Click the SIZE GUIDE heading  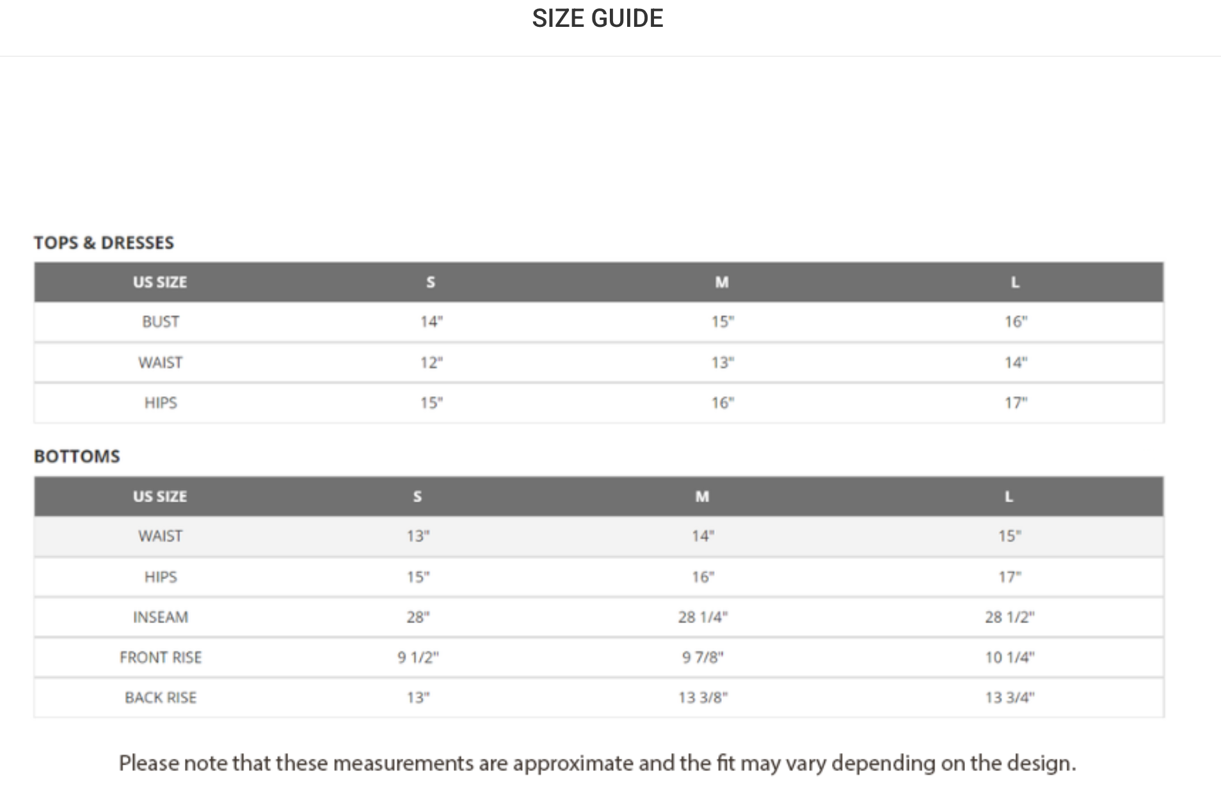coord(597,18)
